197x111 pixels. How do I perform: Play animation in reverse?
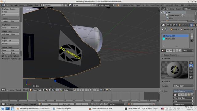pos(98,104)
